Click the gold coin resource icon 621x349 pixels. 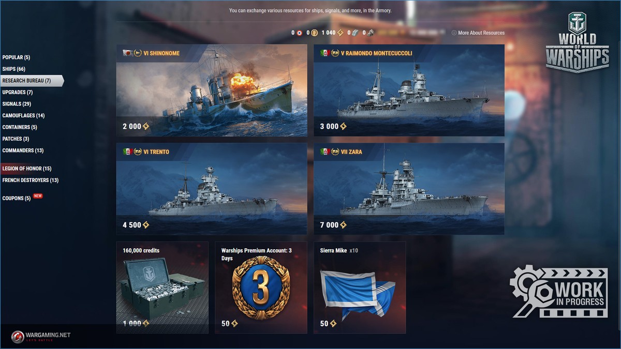click(x=315, y=33)
